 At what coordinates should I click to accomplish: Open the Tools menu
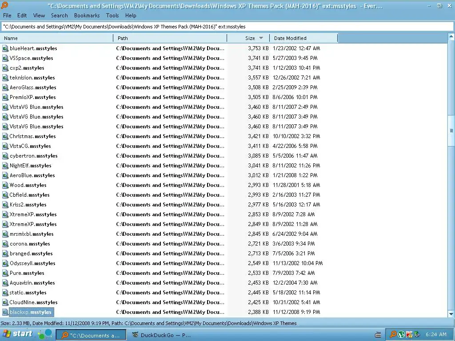tap(112, 16)
